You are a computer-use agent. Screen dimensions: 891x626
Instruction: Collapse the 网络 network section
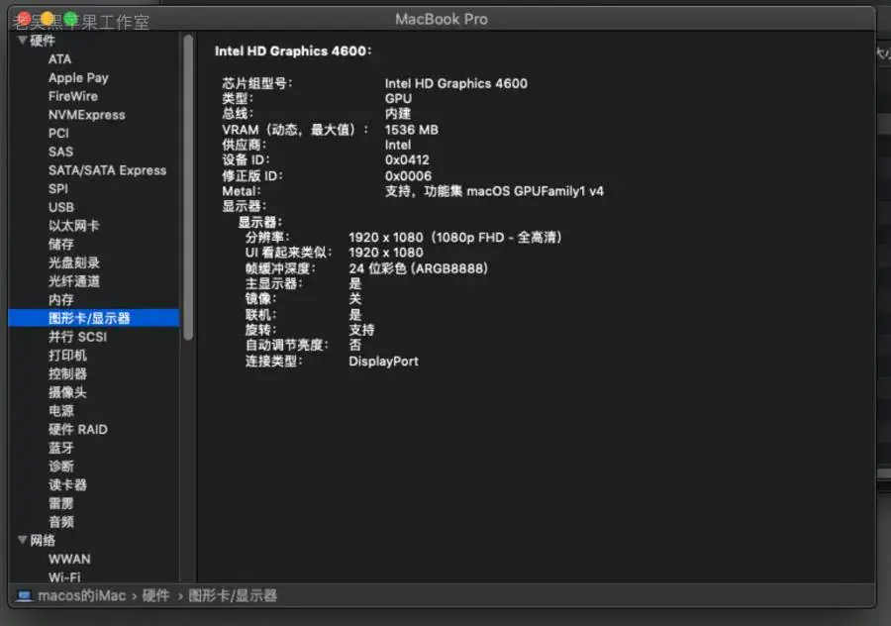tap(23, 540)
